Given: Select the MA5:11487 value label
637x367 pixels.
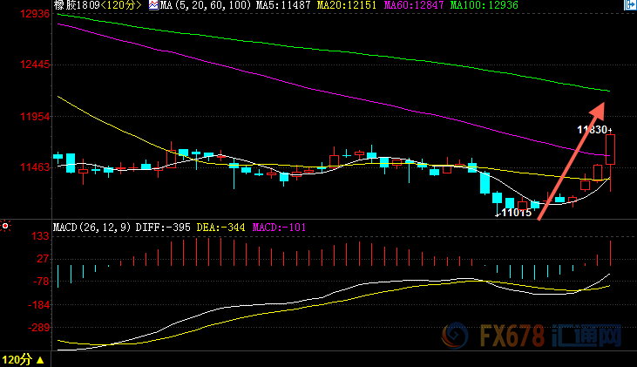Looking at the screenshot, I should pos(283,5).
